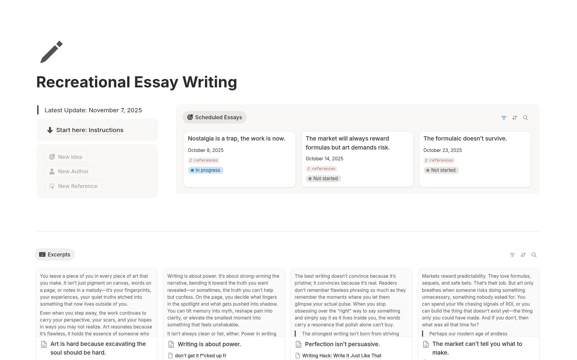577x360 pixels.
Task: Open sort options for Scheduled Essays gallery
Action: 514,117
